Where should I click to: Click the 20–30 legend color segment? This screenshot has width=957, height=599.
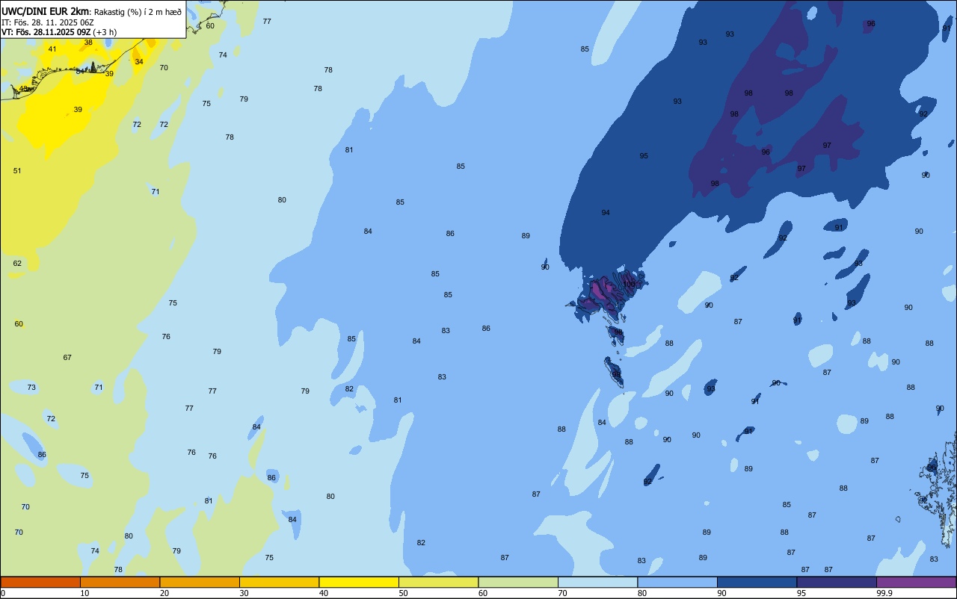click(200, 582)
